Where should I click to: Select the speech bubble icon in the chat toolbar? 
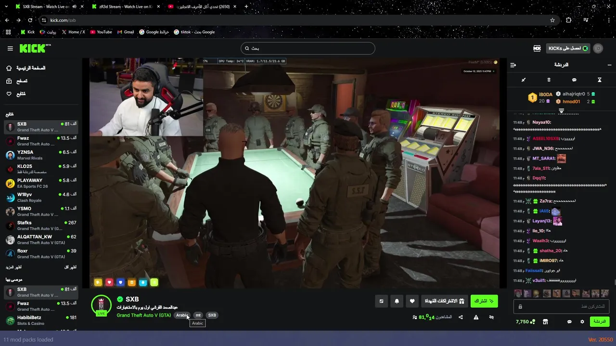pyautogui.click(x=574, y=80)
